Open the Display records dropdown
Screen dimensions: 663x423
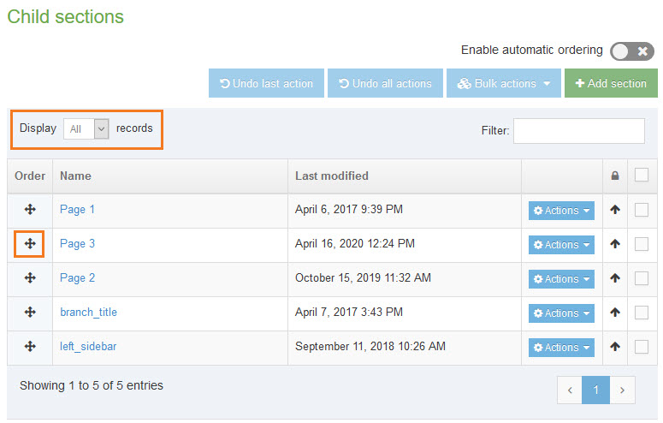[86, 128]
